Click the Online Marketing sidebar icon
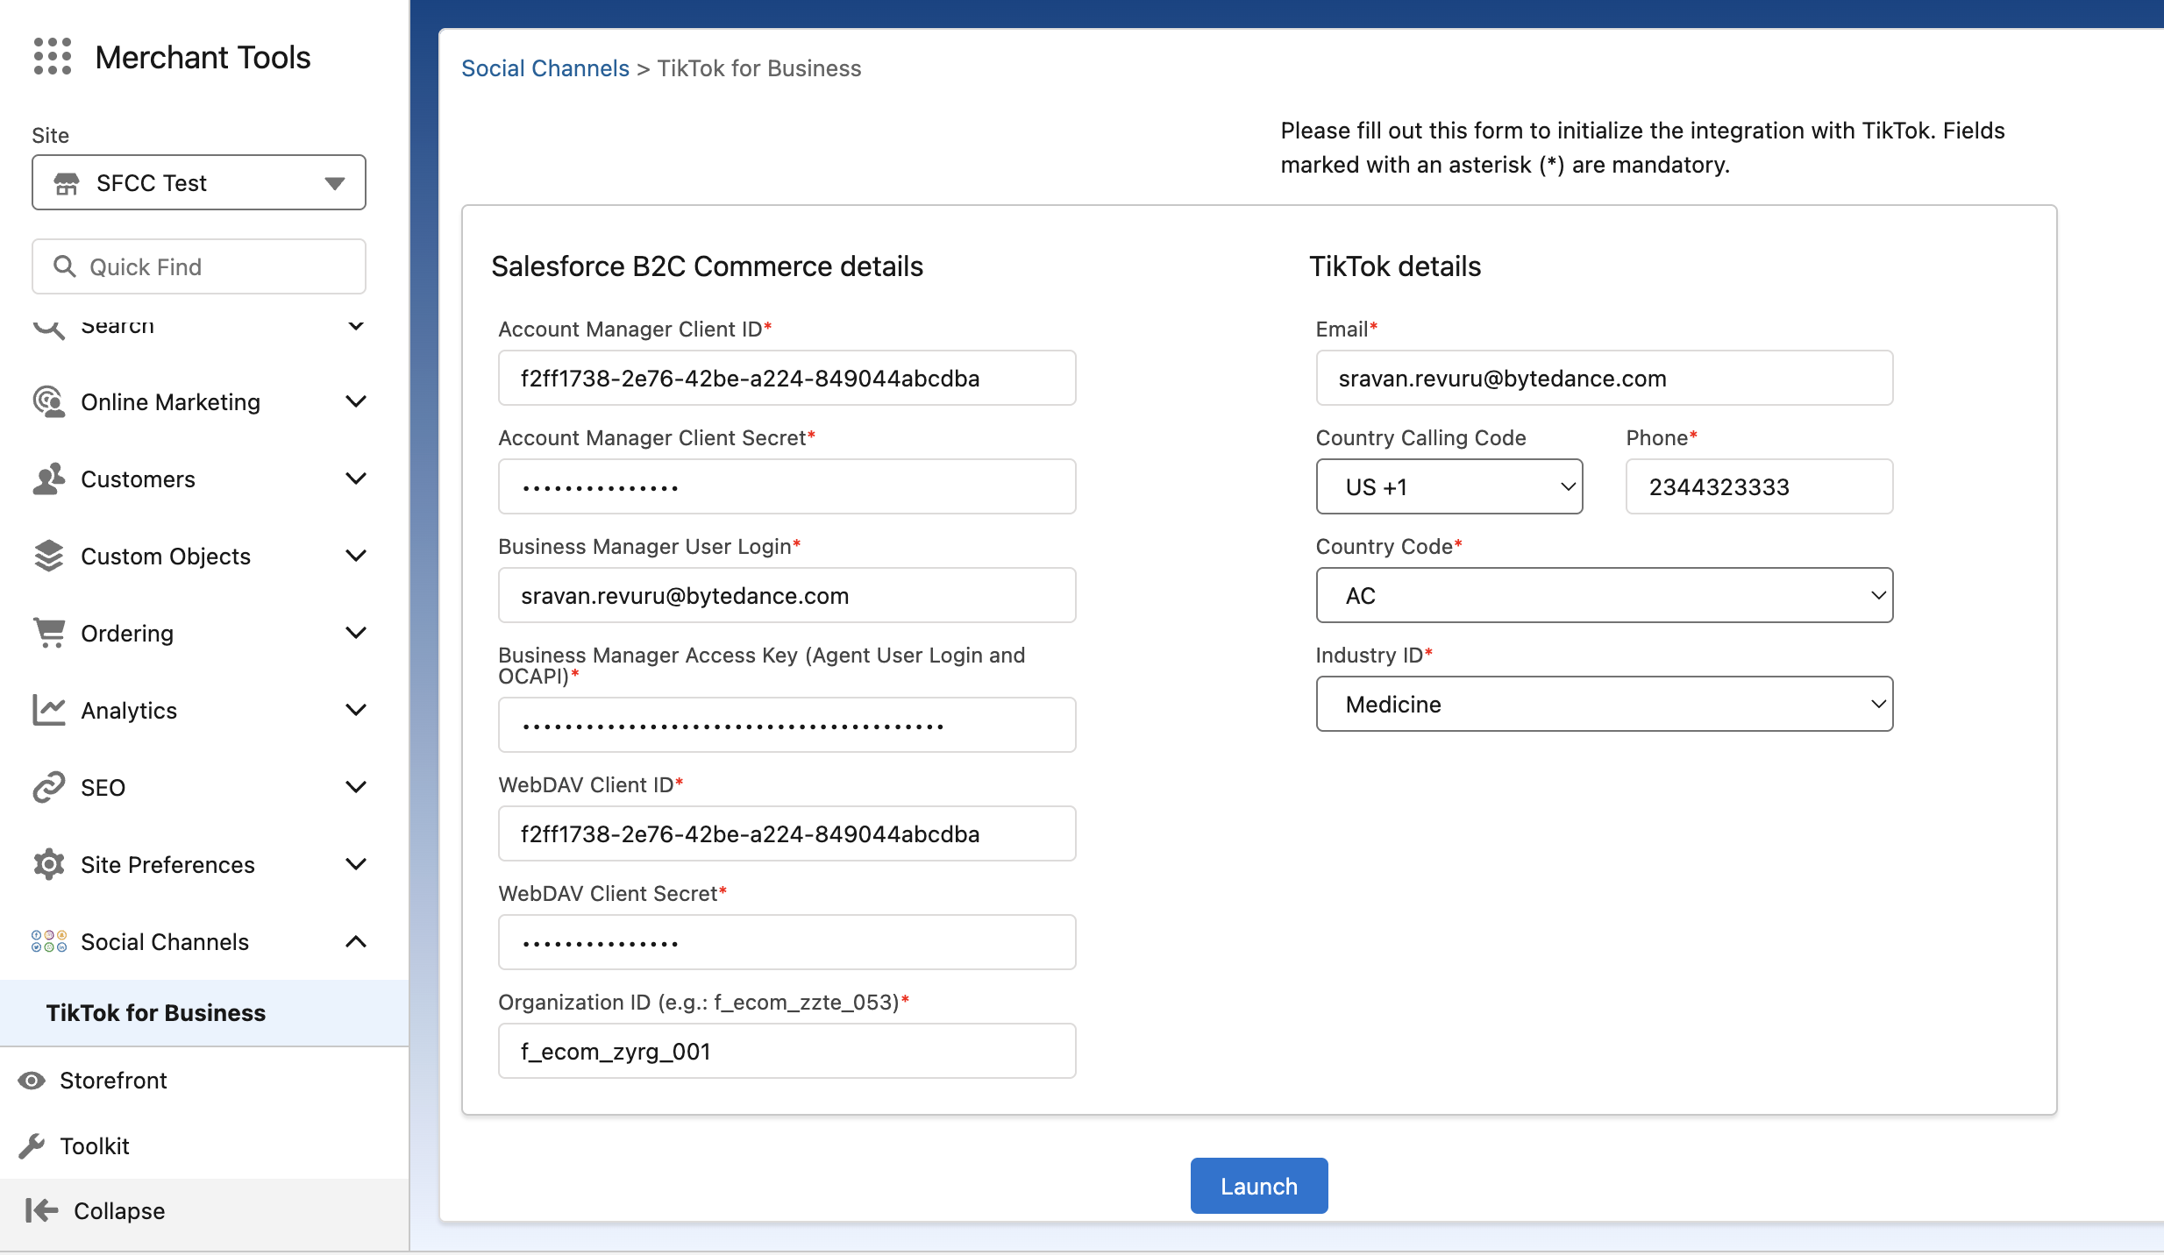Image resolution: width=2164 pixels, height=1255 pixels. tap(49, 401)
